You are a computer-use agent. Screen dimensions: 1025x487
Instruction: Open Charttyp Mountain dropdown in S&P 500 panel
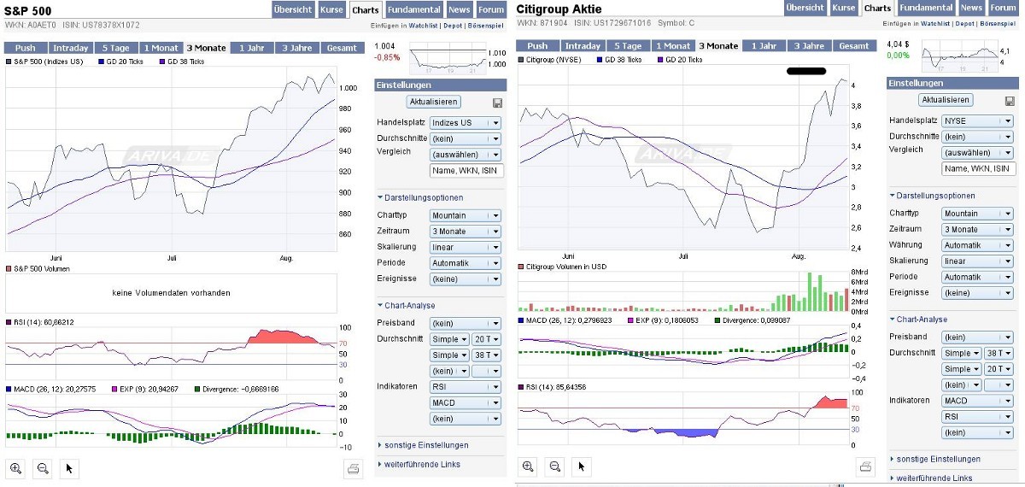click(x=466, y=215)
